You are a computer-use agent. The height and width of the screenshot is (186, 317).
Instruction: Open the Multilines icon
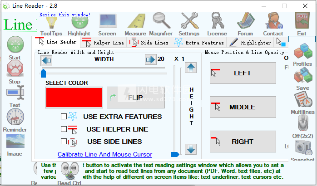pos(303,100)
